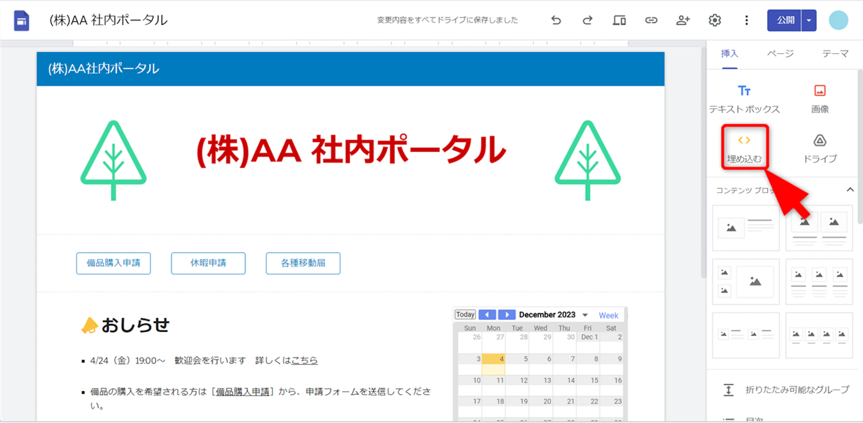
Task: Click the copy link icon
Action: pos(651,20)
